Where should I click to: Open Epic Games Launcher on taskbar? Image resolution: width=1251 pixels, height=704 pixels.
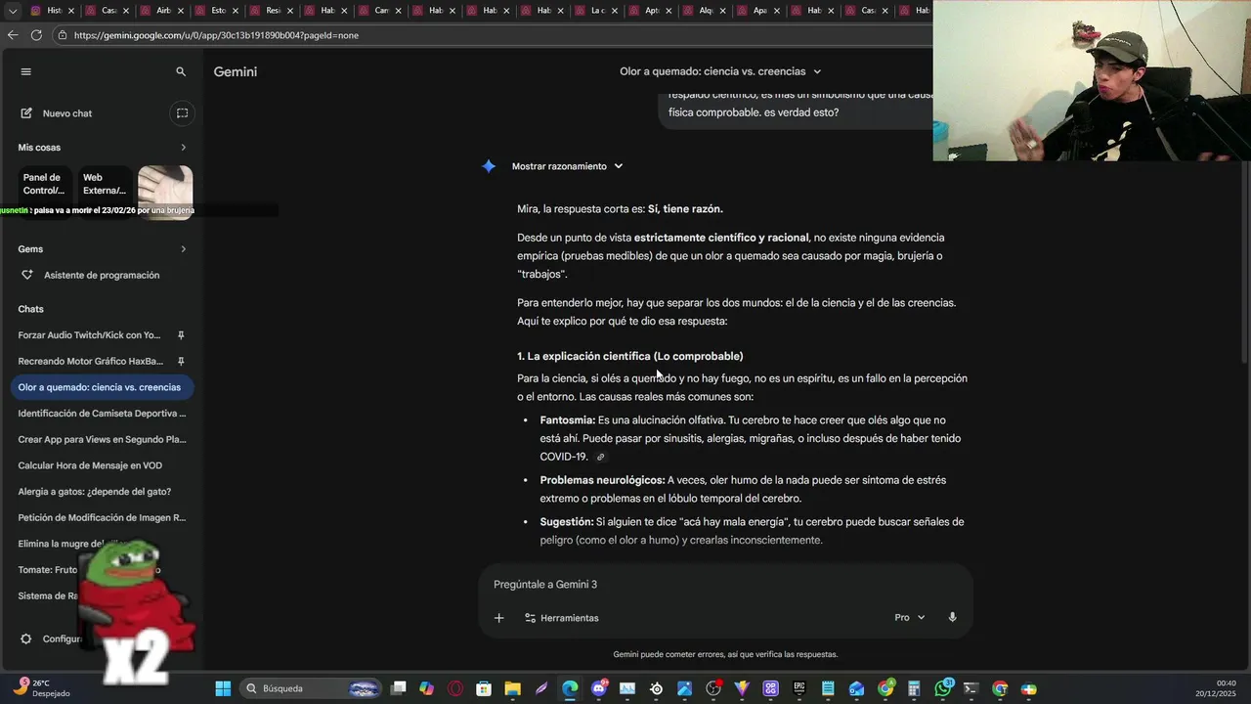click(x=798, y=688)
